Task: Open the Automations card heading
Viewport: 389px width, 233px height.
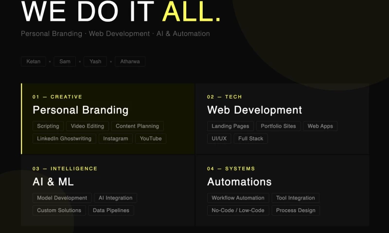Action: pyautogui.click(x=239, y=182)
